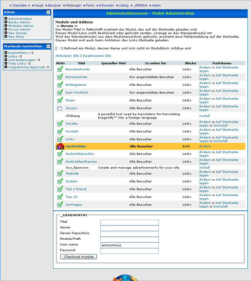
Task: Click the red house icon in Nachrichten row
Action: coord(60,146)
